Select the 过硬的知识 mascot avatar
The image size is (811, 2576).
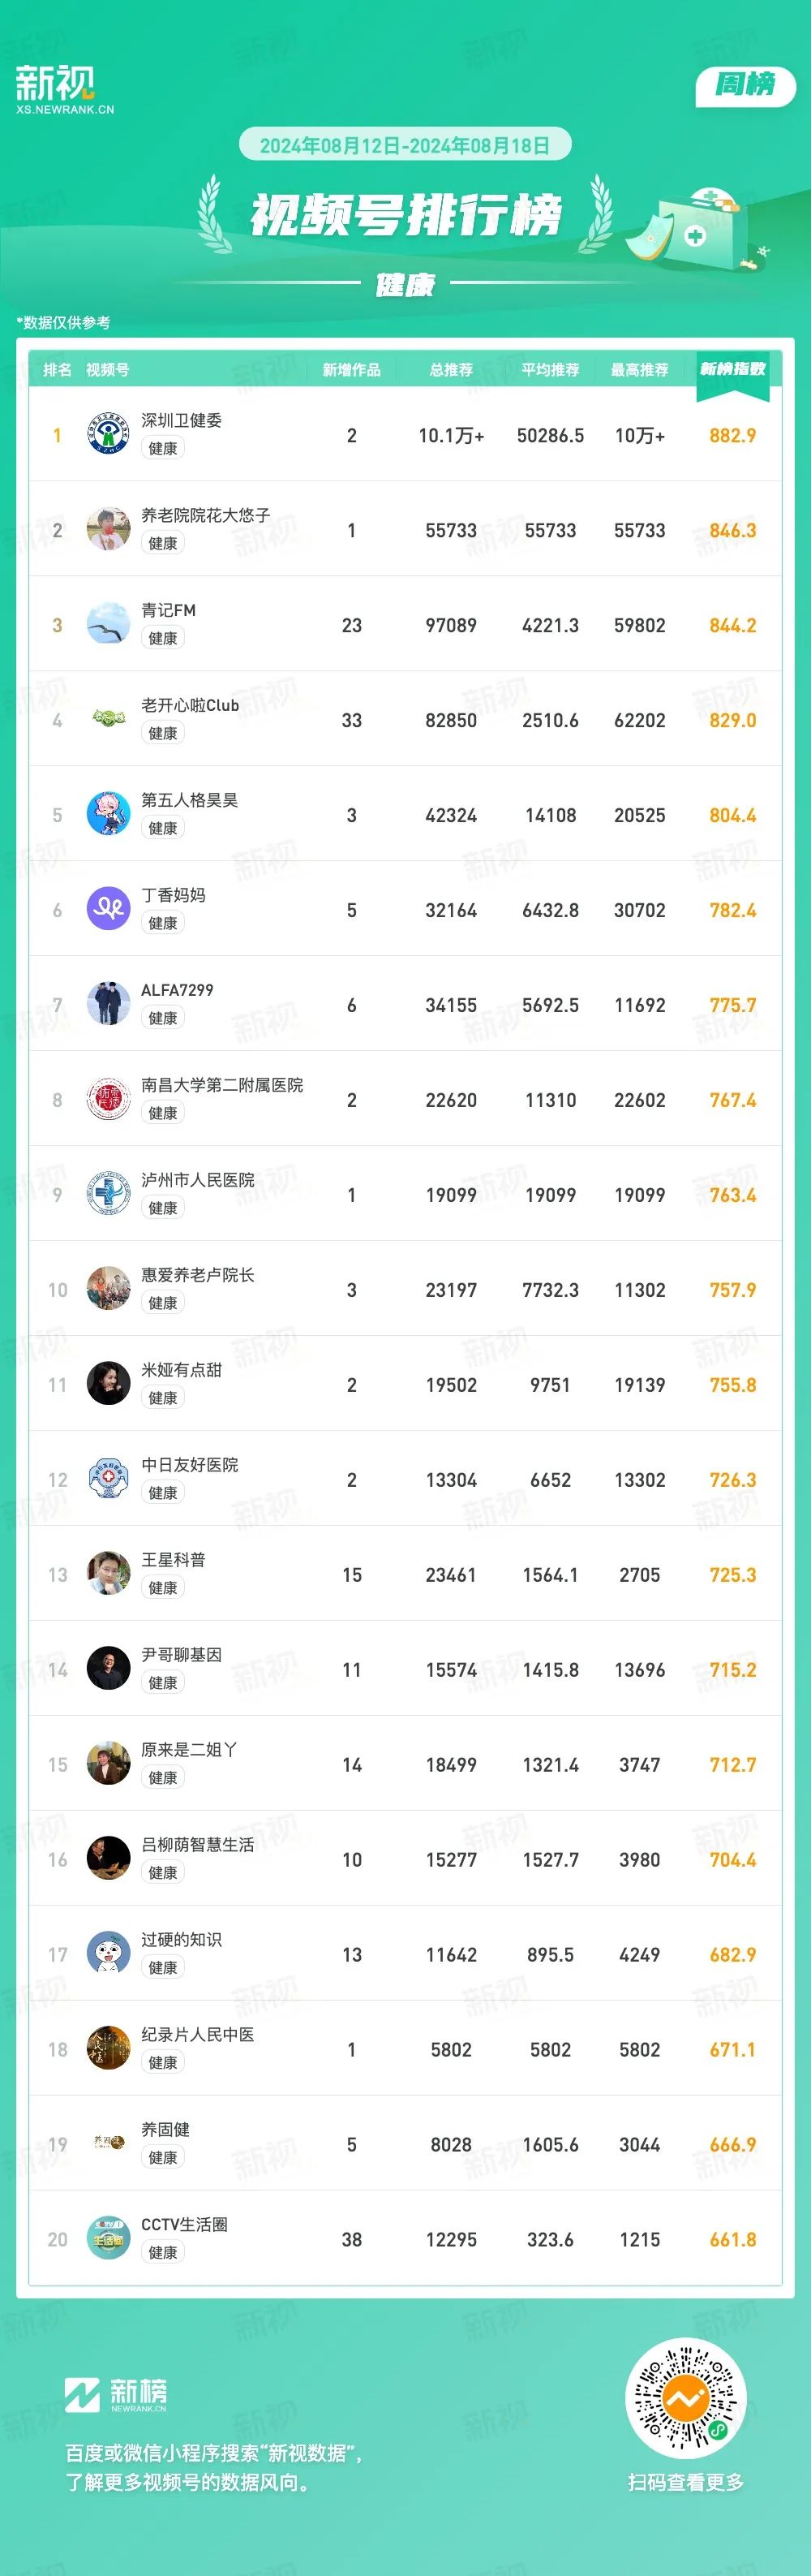108,1954
